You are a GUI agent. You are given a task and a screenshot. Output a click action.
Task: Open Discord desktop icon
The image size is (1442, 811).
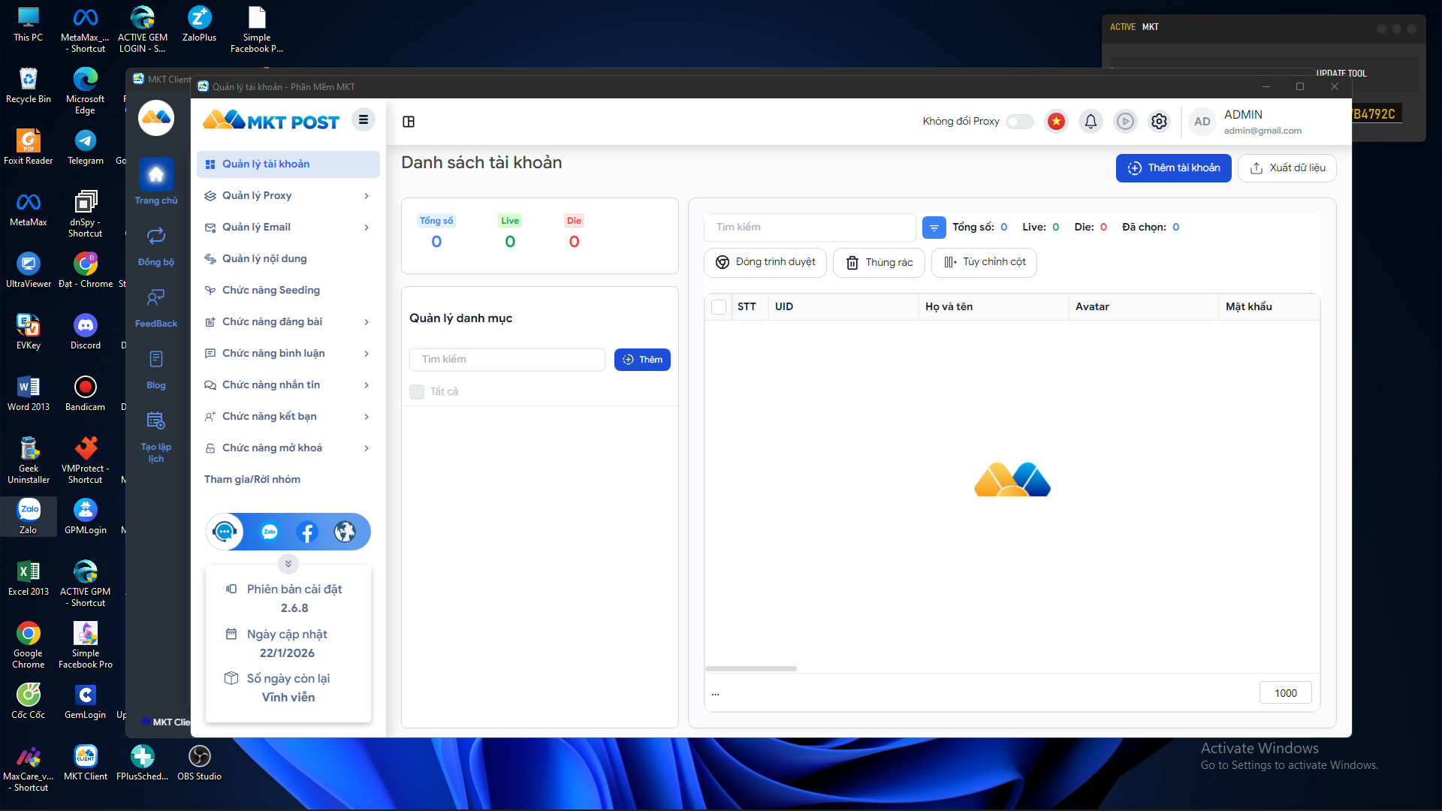pyautogui.click(x=86, y=332)
